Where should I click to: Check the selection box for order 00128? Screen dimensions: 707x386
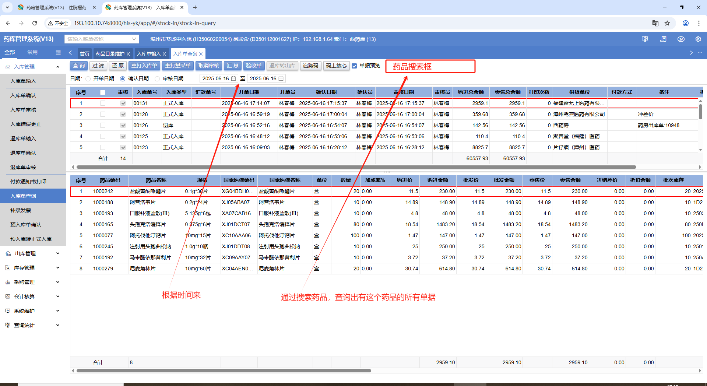point(103,115)
